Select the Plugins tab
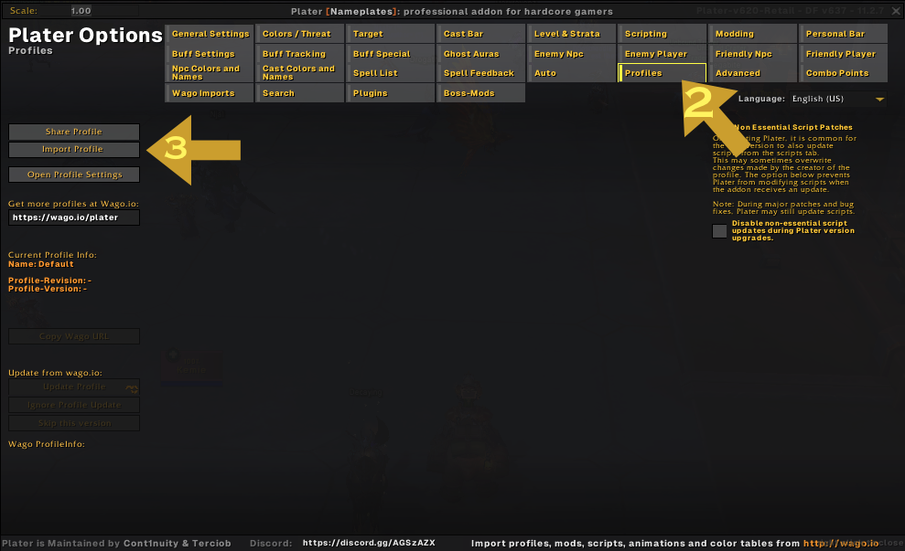Viewport: 905px width, 551px height. pos(391,93)
